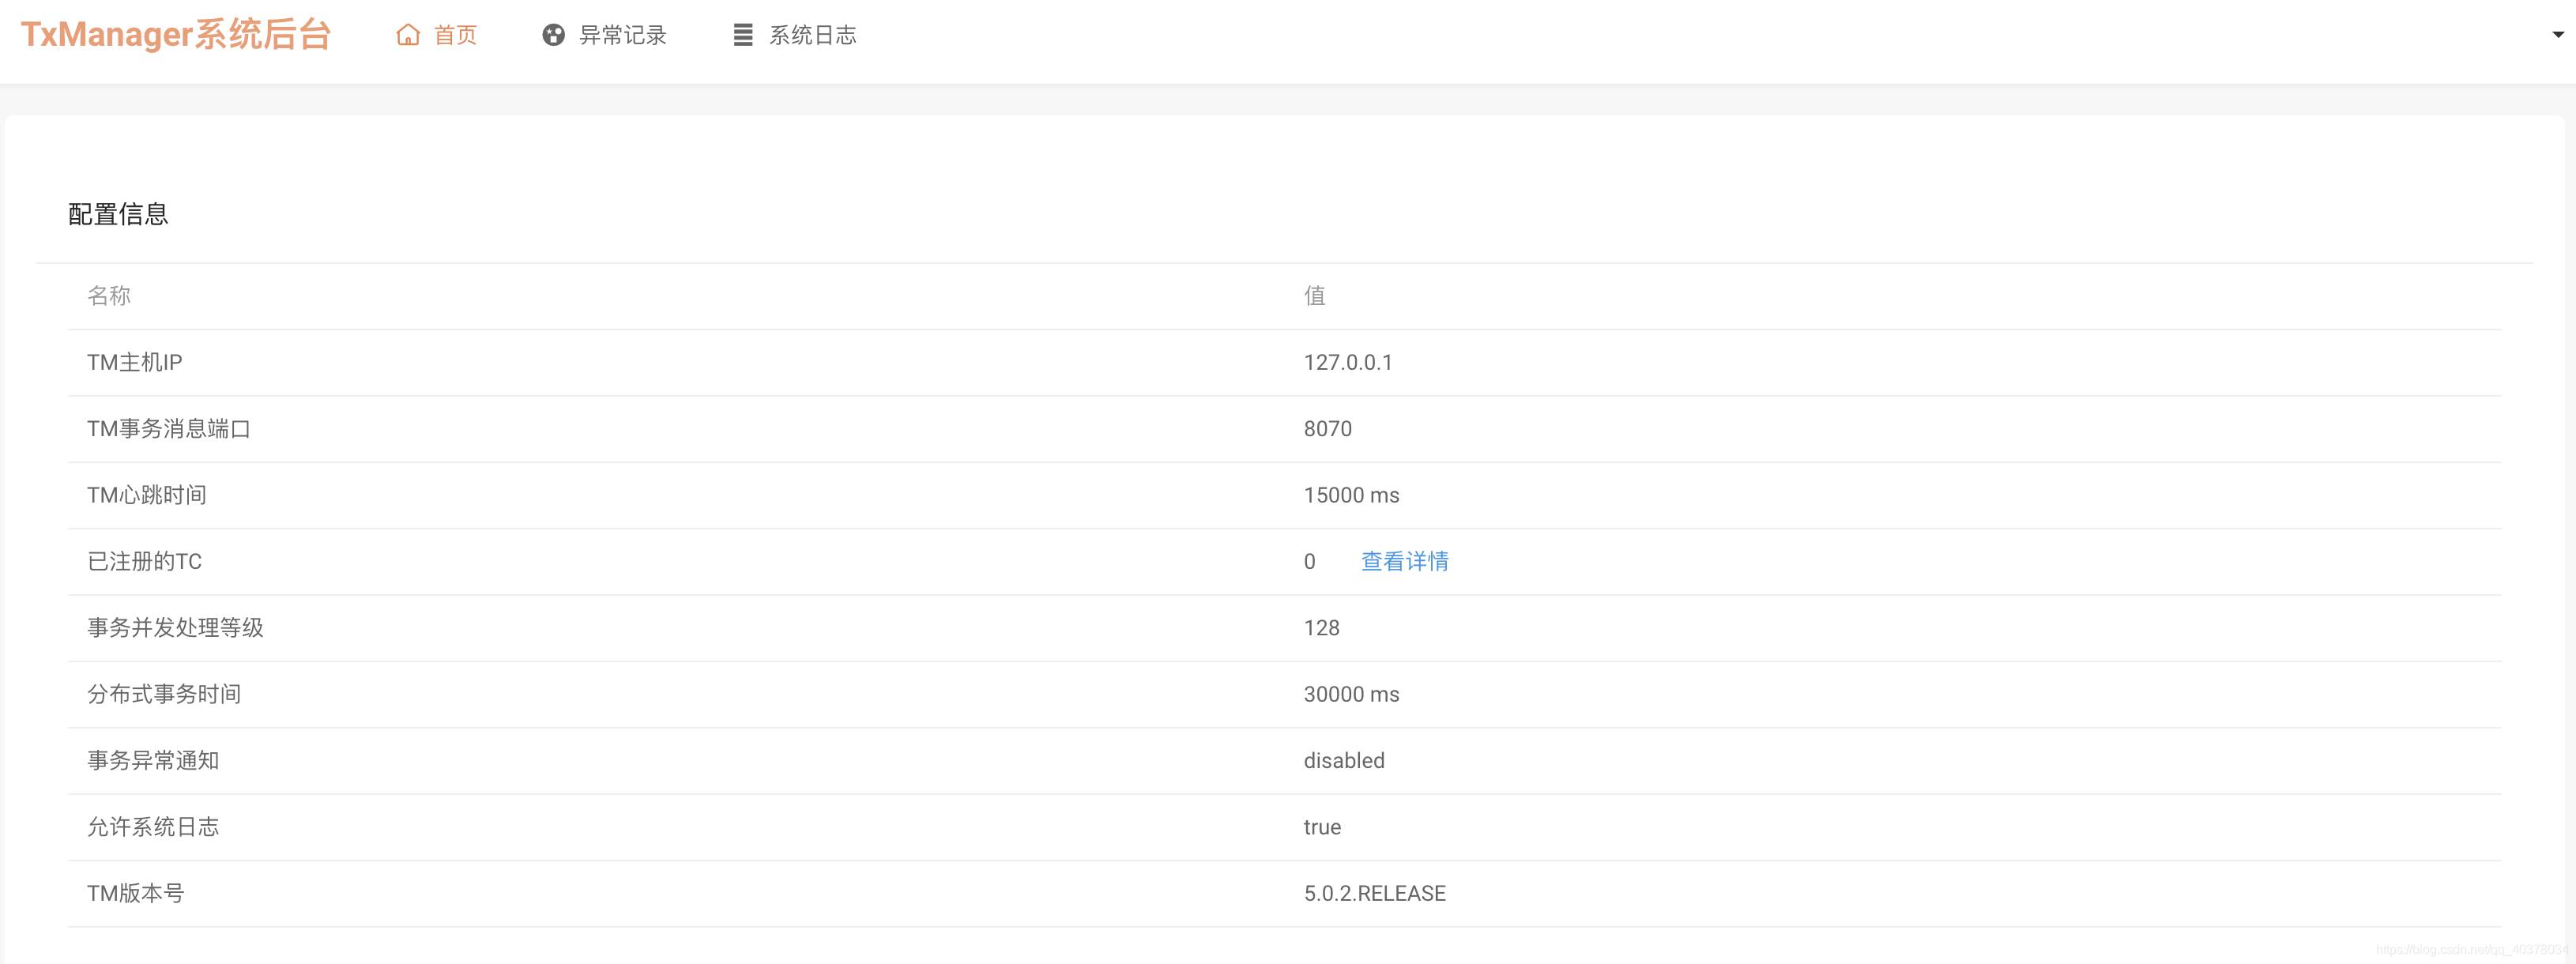
Task: Select the 8070 port value
Action: click(x=1328, y=429)
